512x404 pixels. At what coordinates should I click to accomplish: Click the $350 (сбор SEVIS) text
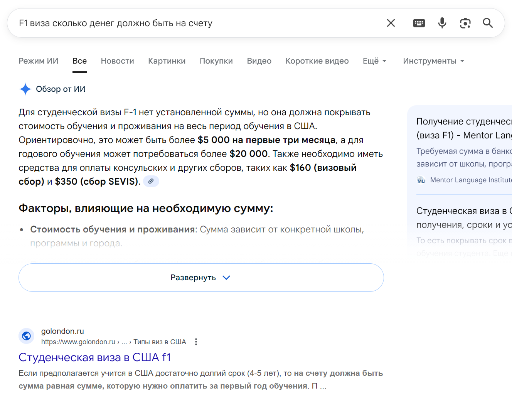tap(96, 182)
